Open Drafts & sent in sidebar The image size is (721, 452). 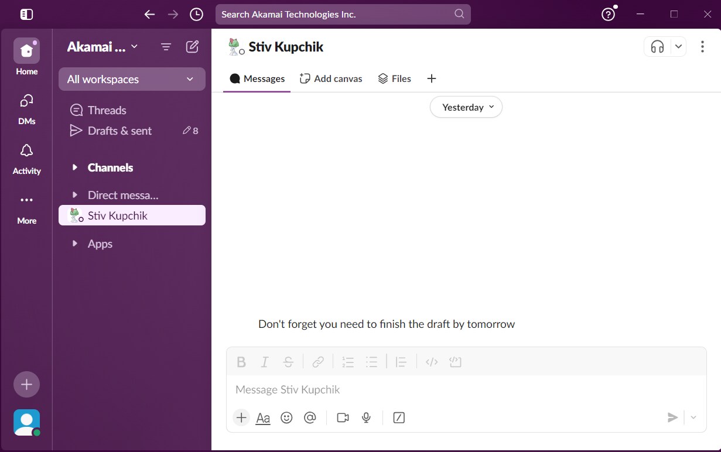click(119, 131)
